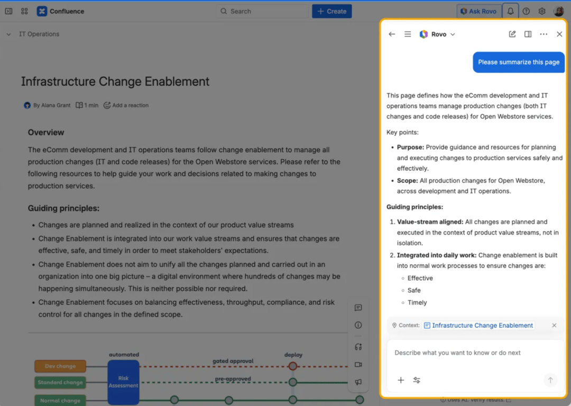The height and width of the screenshot is (406, 571).
Task: Click the page title Infrastructure Change Enablement
Action: [x=115, y=81]
